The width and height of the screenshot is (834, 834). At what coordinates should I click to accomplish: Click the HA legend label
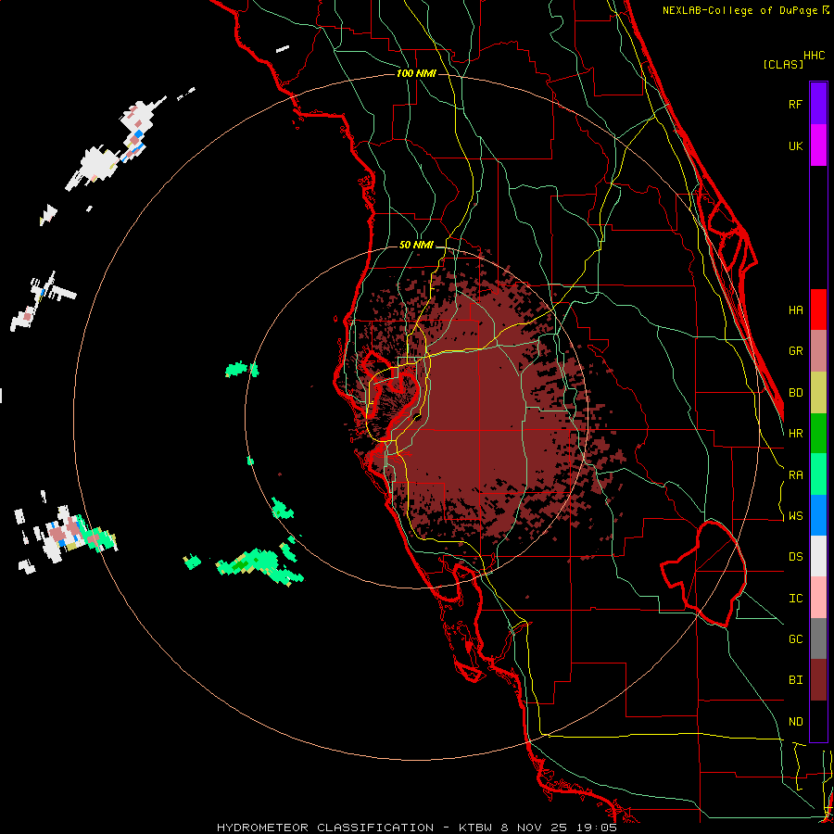tap(796, 310)
